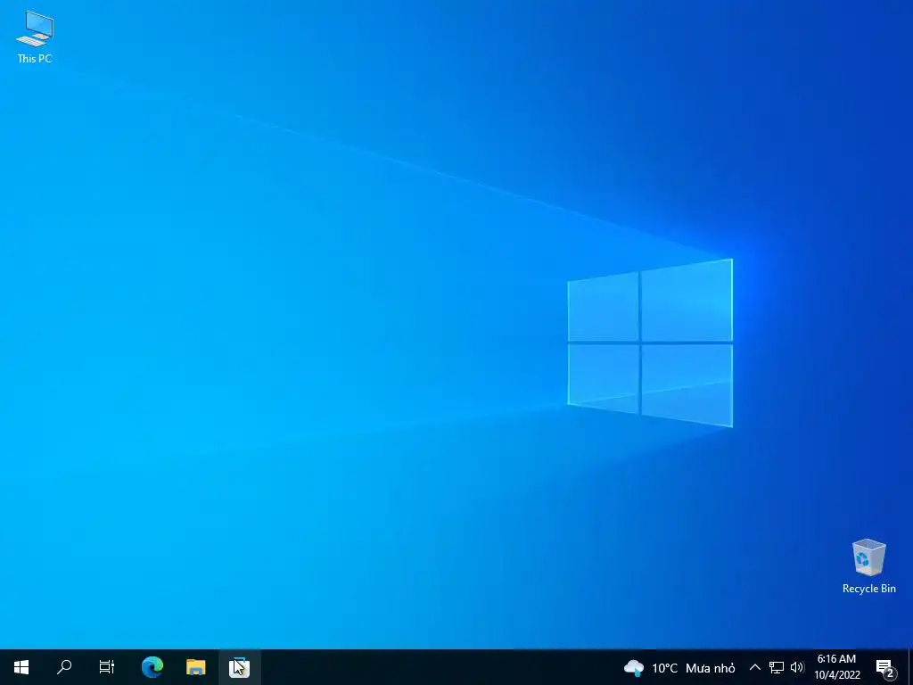The image size is (913, 685).
Task: Open weather widget cloud icon
Action: tap(634, 667)
